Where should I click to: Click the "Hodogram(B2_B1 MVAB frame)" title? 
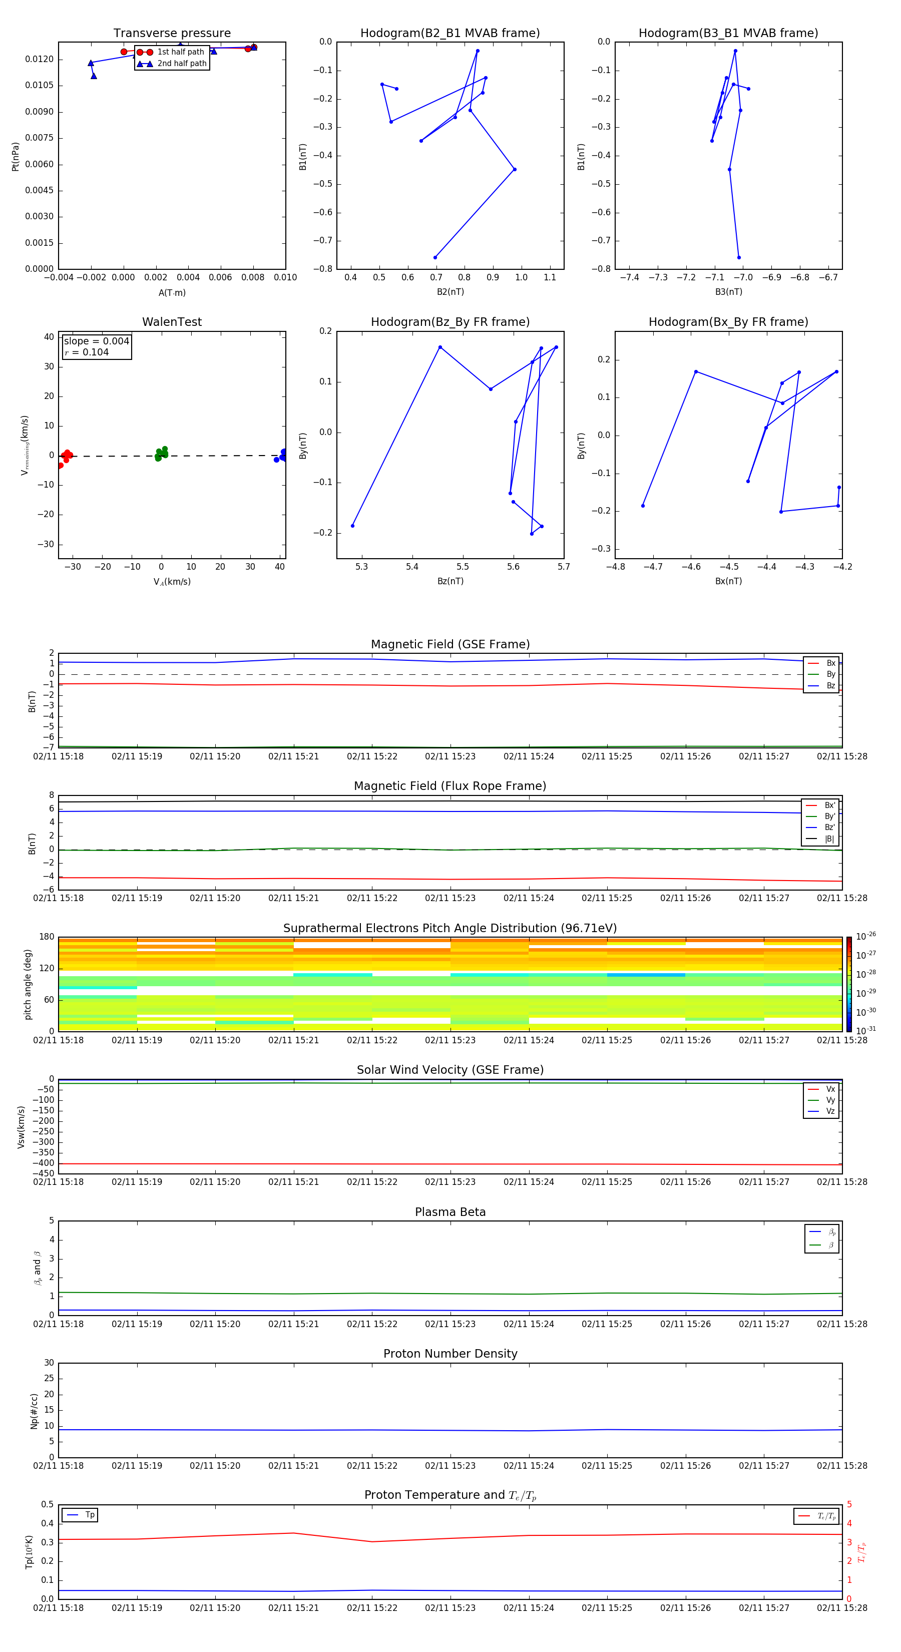tap(450, 34)
